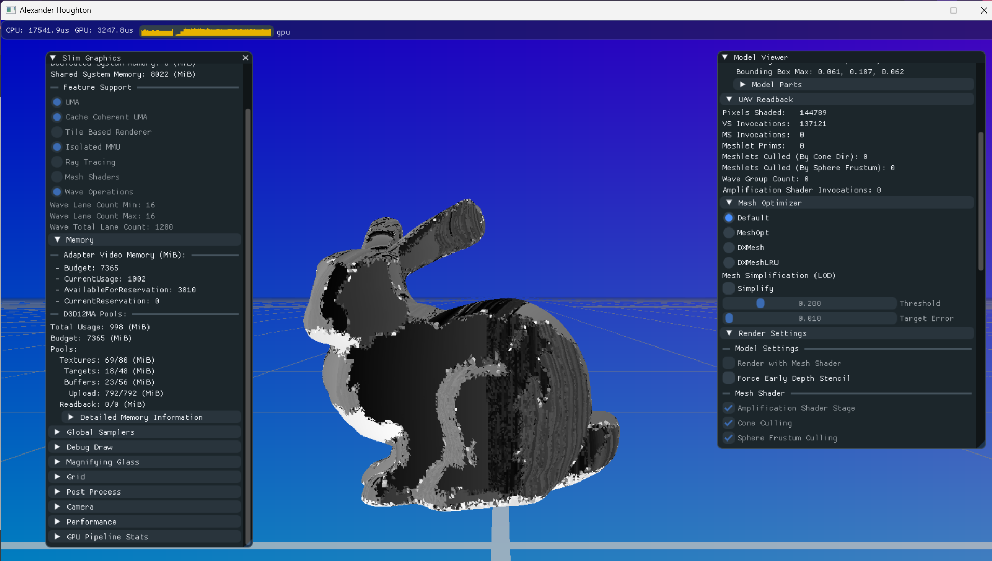Collapse the Model Viewer window triangle
The image size is (992, 561).
pyautogui.click(x=725, y=57)
